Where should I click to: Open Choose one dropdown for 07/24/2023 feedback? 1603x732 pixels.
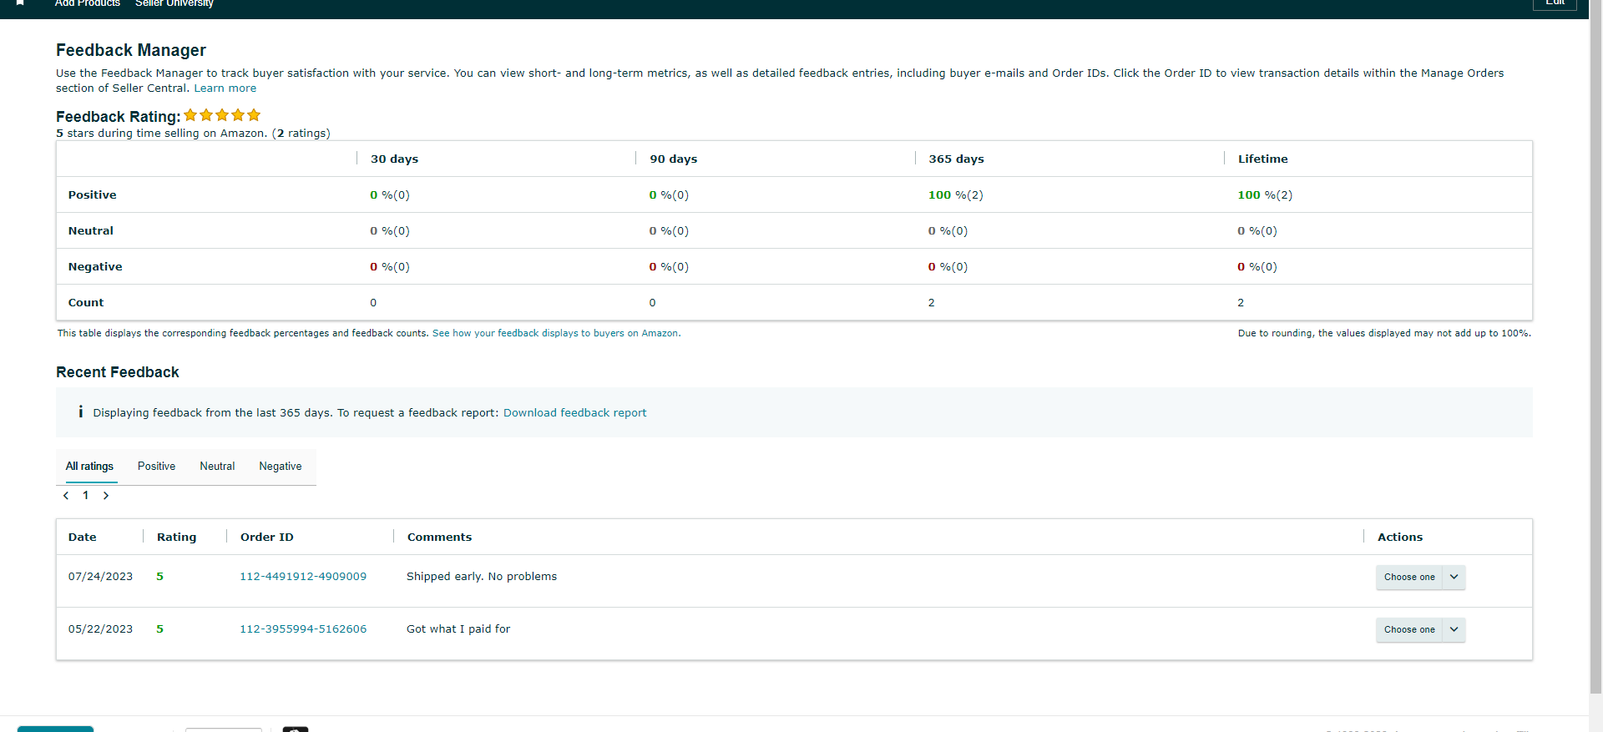(1420, 577)
